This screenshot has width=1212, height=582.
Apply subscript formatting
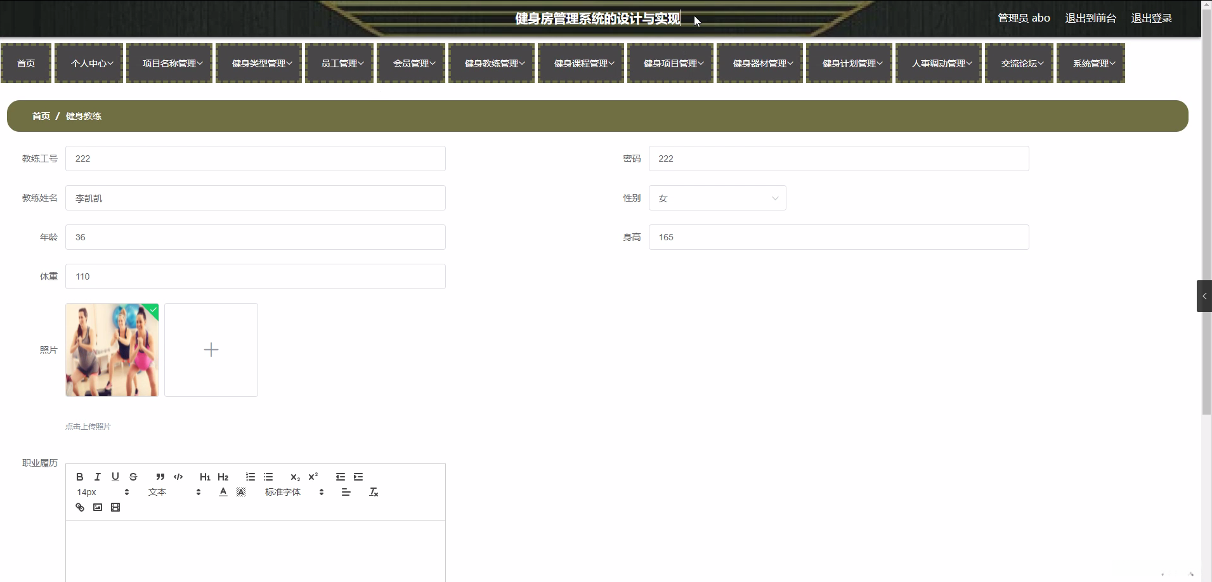click(x=296, y=477)
